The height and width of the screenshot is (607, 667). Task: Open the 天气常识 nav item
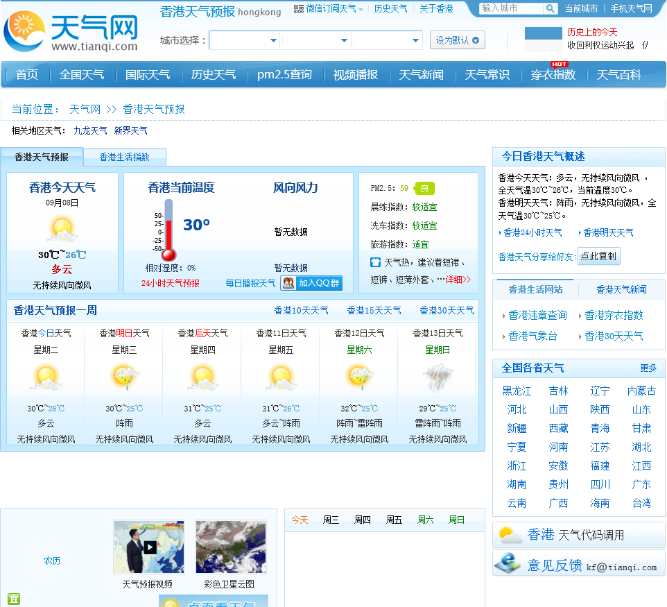(487, 75)
